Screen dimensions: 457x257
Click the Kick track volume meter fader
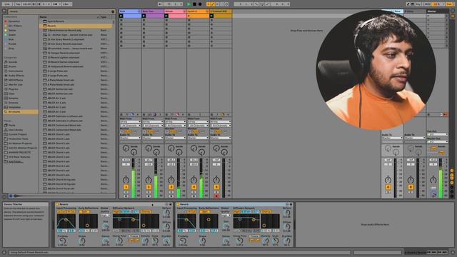point(134,178)
